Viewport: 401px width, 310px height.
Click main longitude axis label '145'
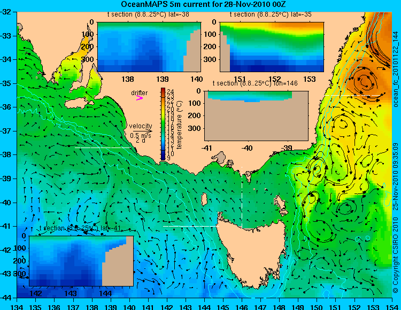tap(223, 307)
